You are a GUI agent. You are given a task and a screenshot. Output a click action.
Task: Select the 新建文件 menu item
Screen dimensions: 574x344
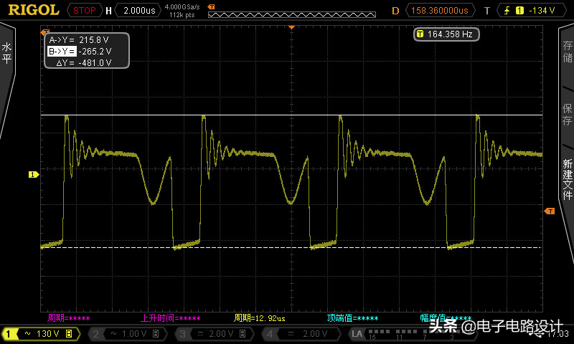(x=567, y=179)
